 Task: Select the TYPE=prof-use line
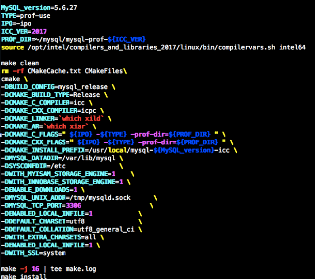click(x=26, y=16)
